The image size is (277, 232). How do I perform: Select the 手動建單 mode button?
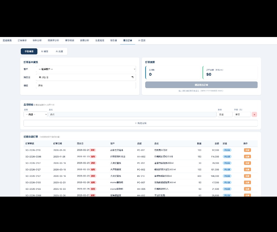click(x=29, y=51)
